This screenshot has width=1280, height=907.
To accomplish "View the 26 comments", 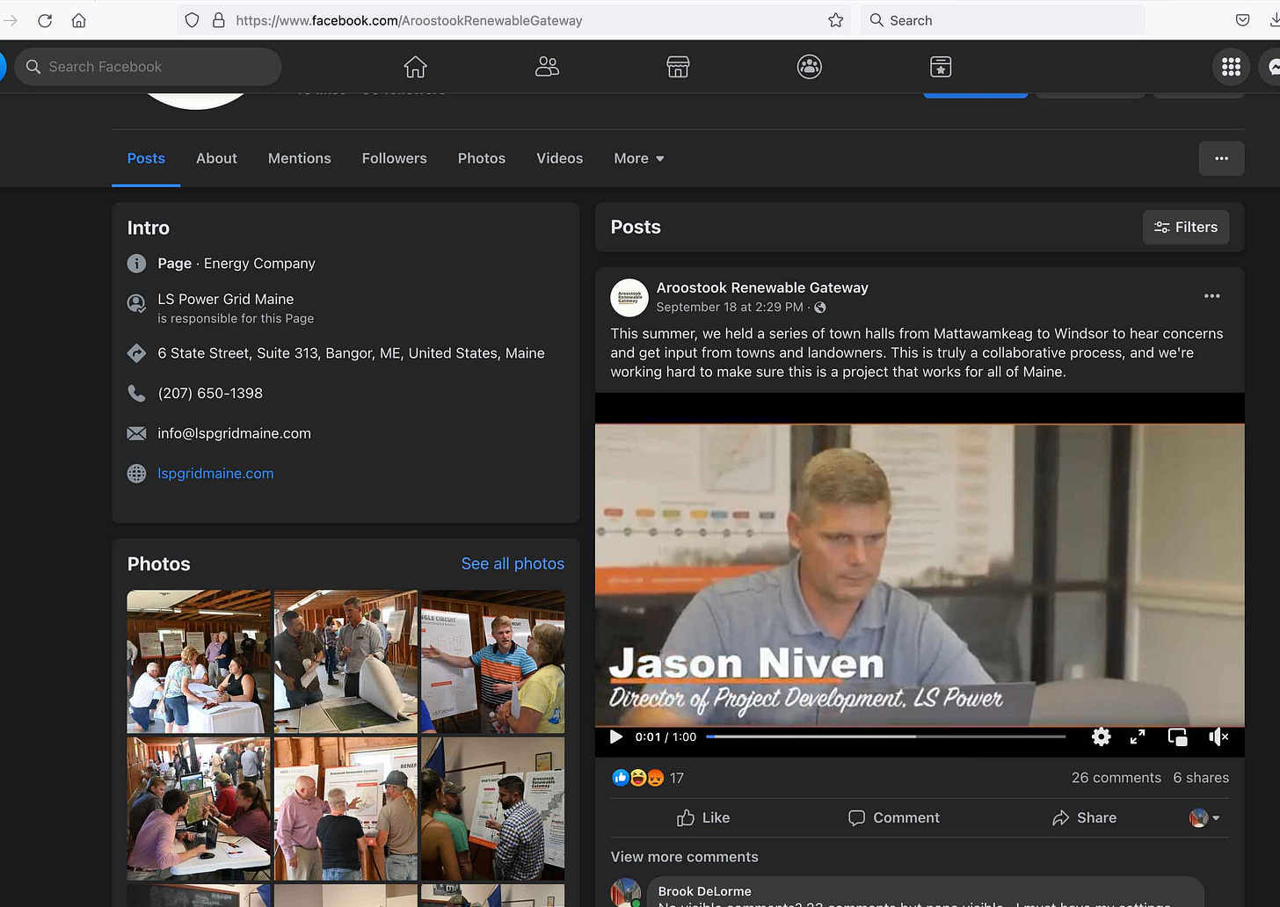I will (1116, 778).
